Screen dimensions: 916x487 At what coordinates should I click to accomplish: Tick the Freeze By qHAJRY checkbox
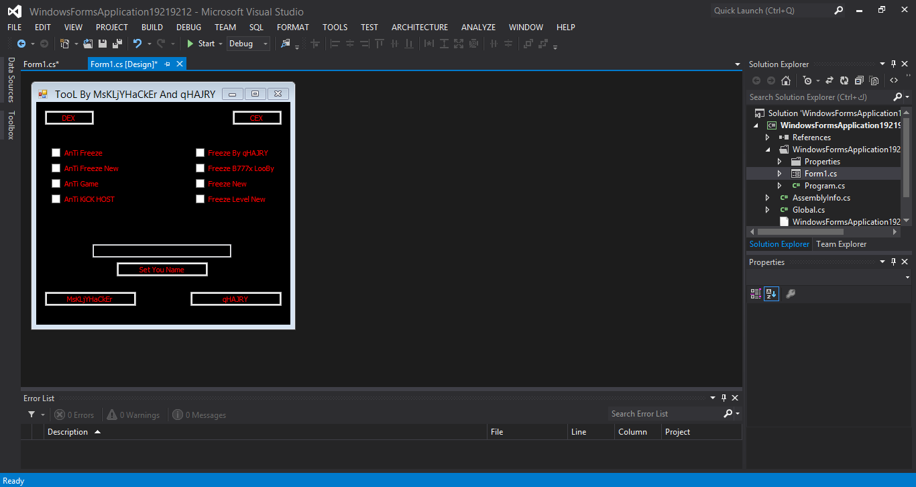tap(200, 153)
